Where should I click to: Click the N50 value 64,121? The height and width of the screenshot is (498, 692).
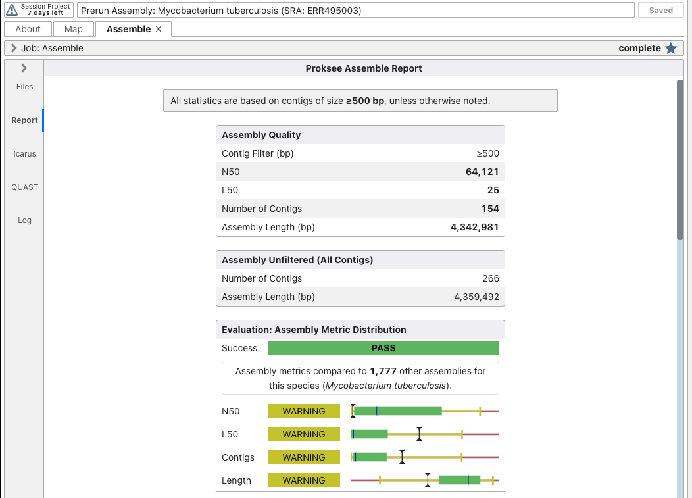(482, 172)
